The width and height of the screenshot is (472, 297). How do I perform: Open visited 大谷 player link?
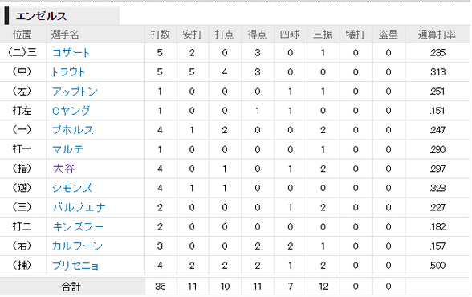[63, 169]
